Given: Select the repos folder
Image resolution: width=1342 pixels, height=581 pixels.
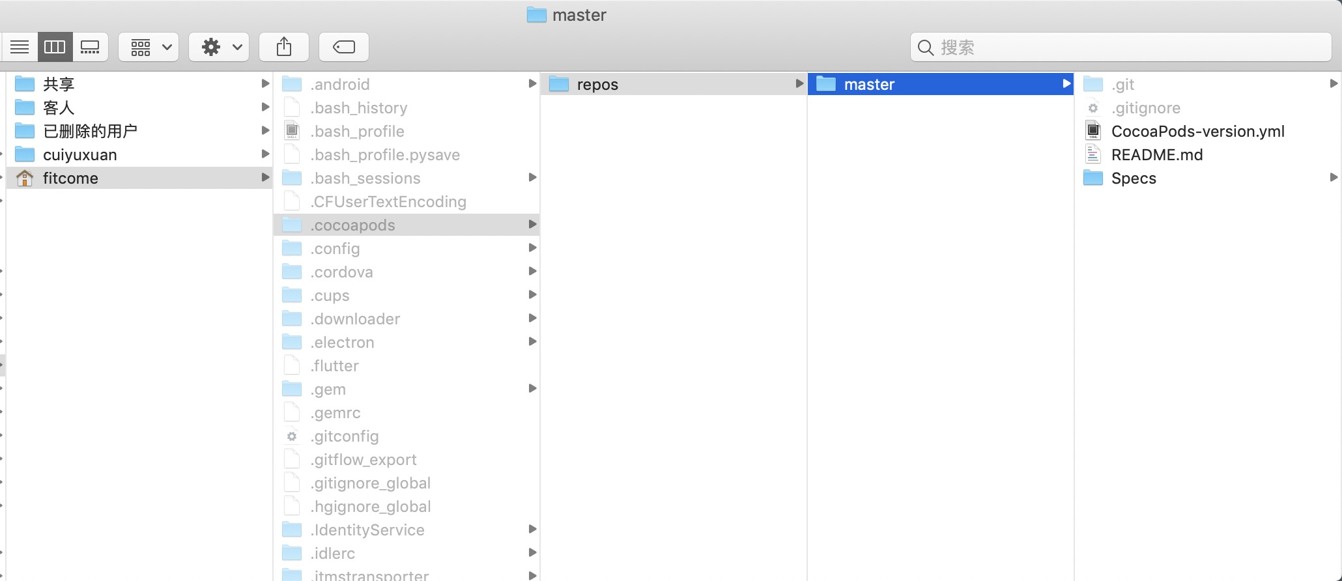Looking at the screenshot, I should (x=674, y=84).
